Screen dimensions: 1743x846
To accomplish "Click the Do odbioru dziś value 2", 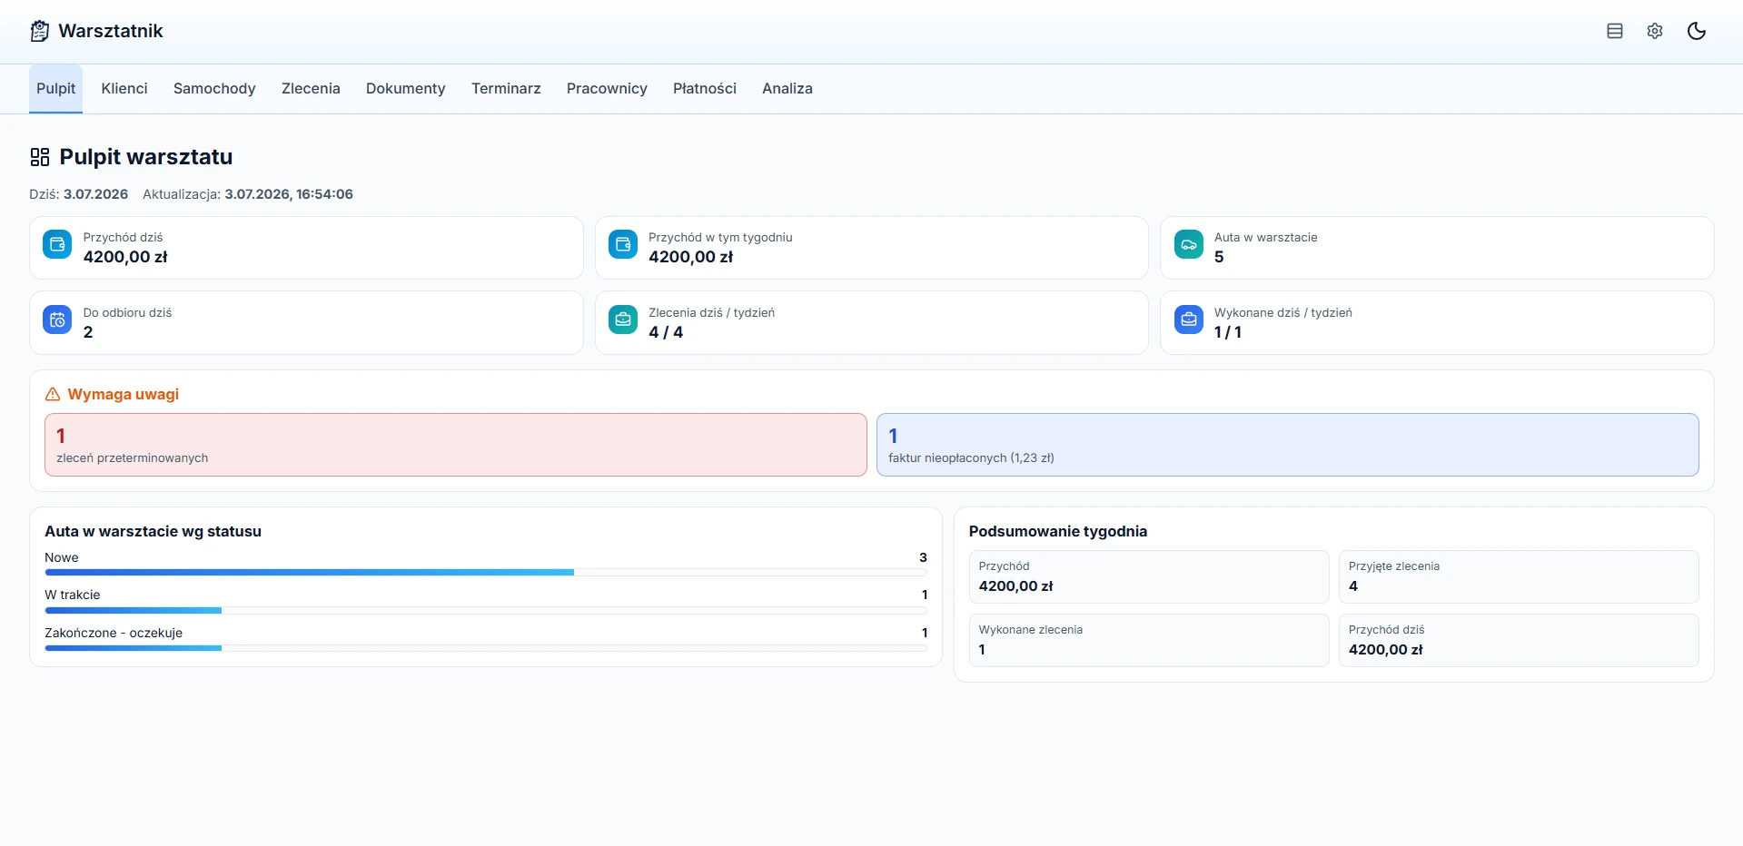I will tap(88, 332).
